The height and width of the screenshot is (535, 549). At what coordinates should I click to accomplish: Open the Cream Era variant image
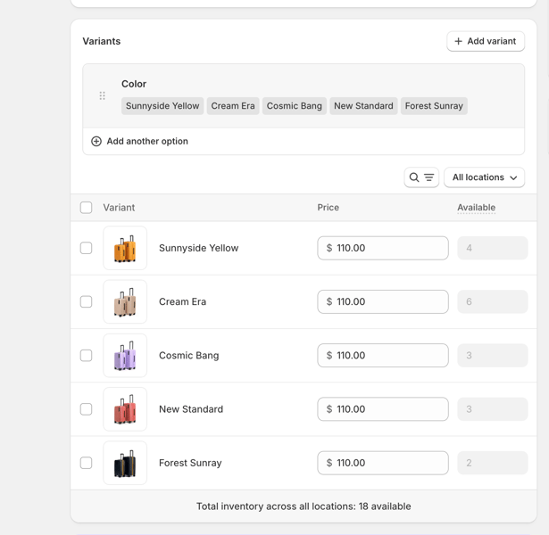pyautogui.click(x=125, y=301)
